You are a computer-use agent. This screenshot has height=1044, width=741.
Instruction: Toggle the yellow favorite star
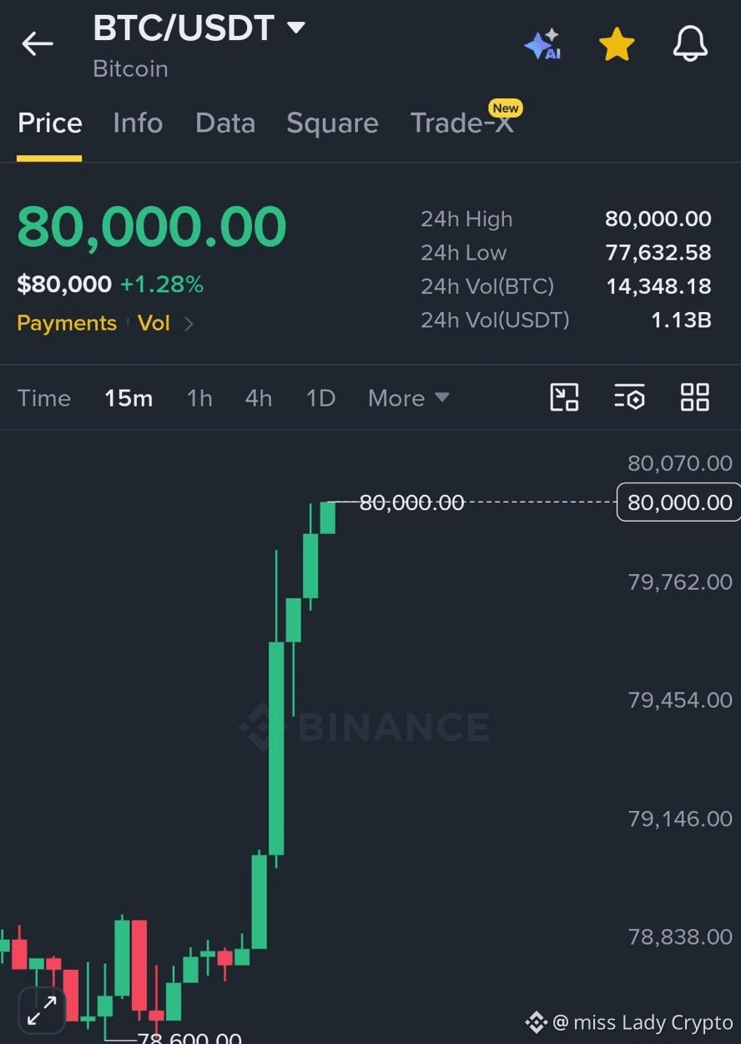[x=617, y=44]
